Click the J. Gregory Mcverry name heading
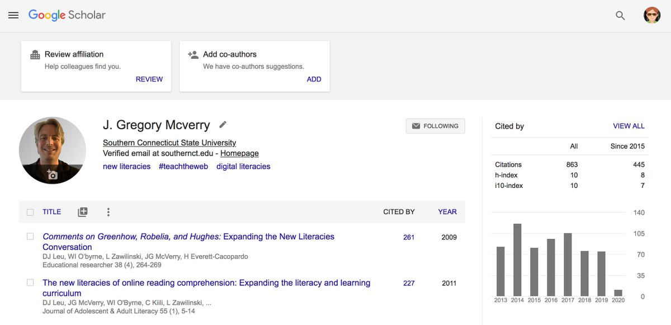Screen dimensions: 671x325 tap(157, 125)
